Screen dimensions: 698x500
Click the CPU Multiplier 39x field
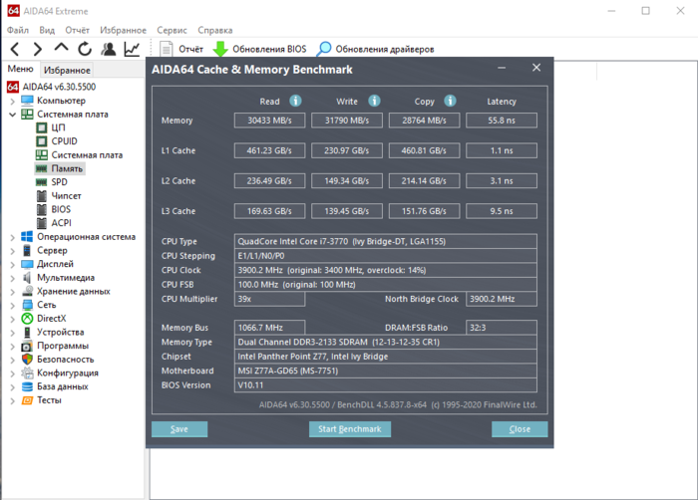pyautogui.click(x=270, y=299)
